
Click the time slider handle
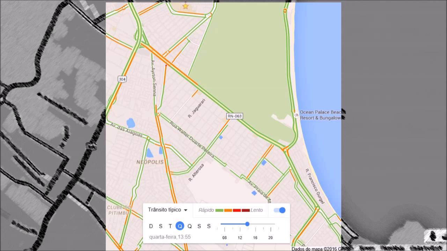coord(247,224)
